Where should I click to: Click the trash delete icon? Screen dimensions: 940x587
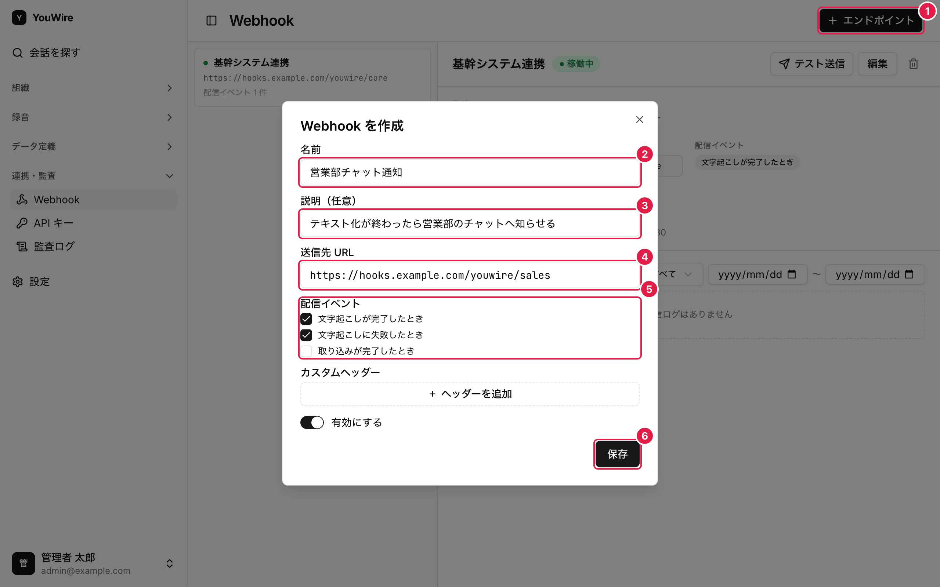tap(913, 64)
